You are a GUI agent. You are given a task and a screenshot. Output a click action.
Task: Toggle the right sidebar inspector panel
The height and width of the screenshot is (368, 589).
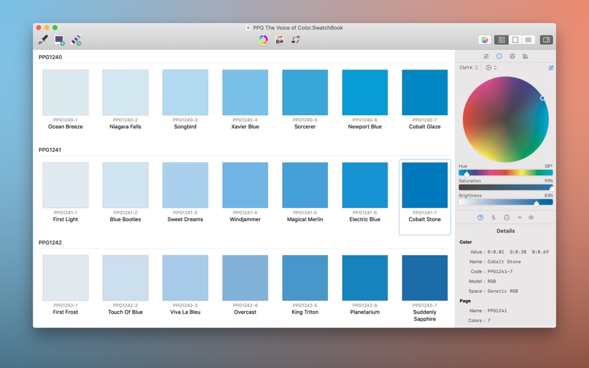(x=546, y=40)
